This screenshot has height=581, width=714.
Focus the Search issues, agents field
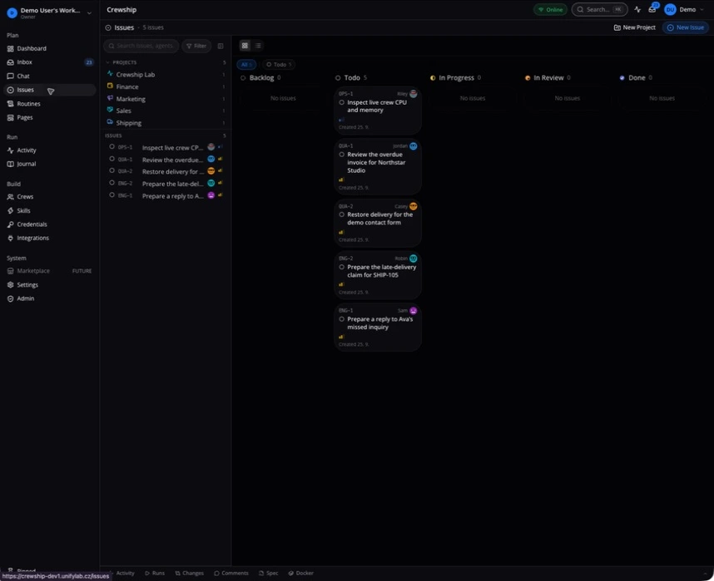(141, 46)
